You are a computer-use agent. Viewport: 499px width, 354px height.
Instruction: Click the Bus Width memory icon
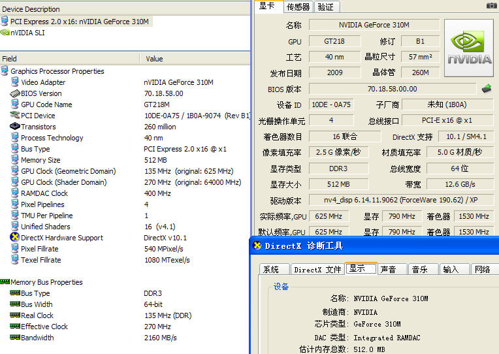(15, 304)
